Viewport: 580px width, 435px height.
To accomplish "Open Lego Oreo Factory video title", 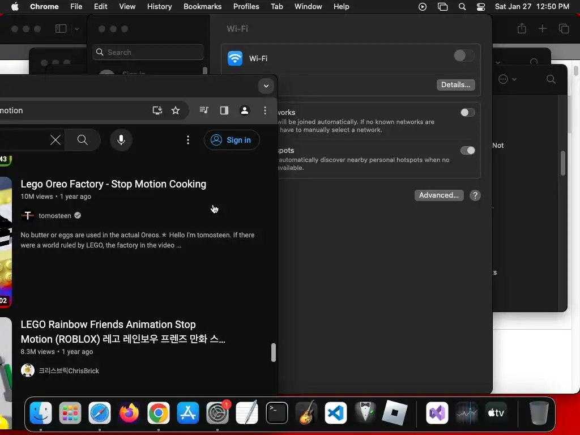I will click(x=113, y=184).
